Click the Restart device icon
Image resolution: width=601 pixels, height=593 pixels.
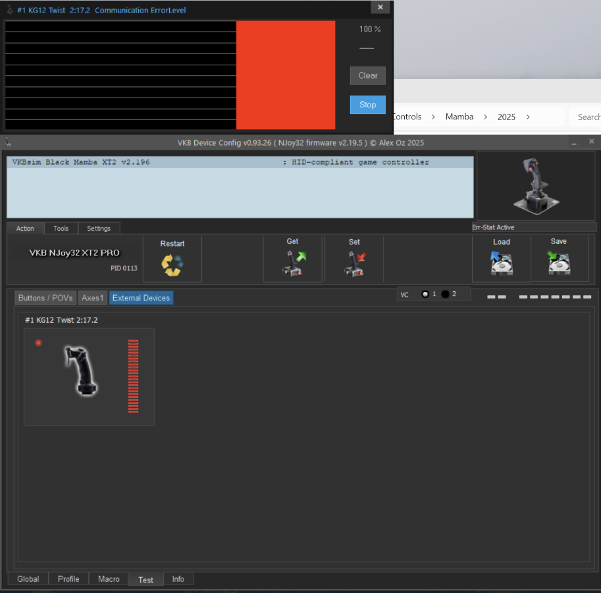172,265
